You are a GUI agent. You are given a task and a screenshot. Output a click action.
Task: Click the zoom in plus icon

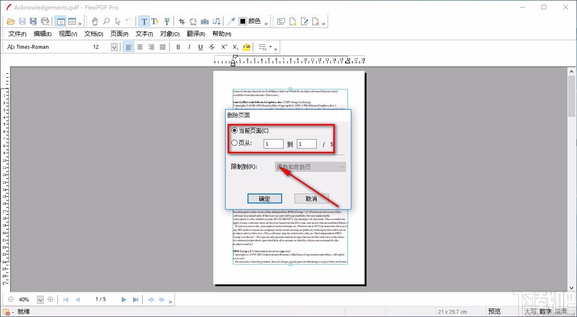(x=51, y=299)
